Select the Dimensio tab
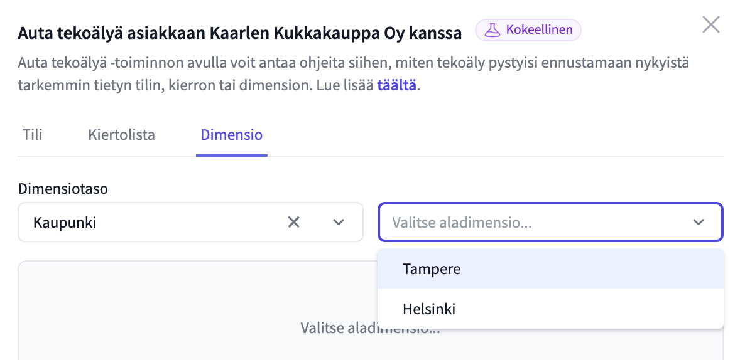 (231, 135)
